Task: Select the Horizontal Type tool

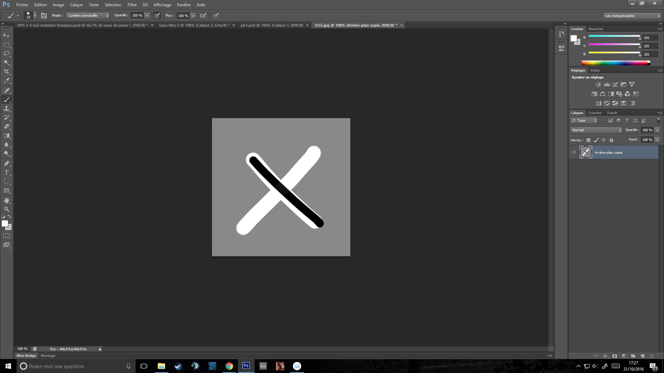Action: [x=7, y=172]
